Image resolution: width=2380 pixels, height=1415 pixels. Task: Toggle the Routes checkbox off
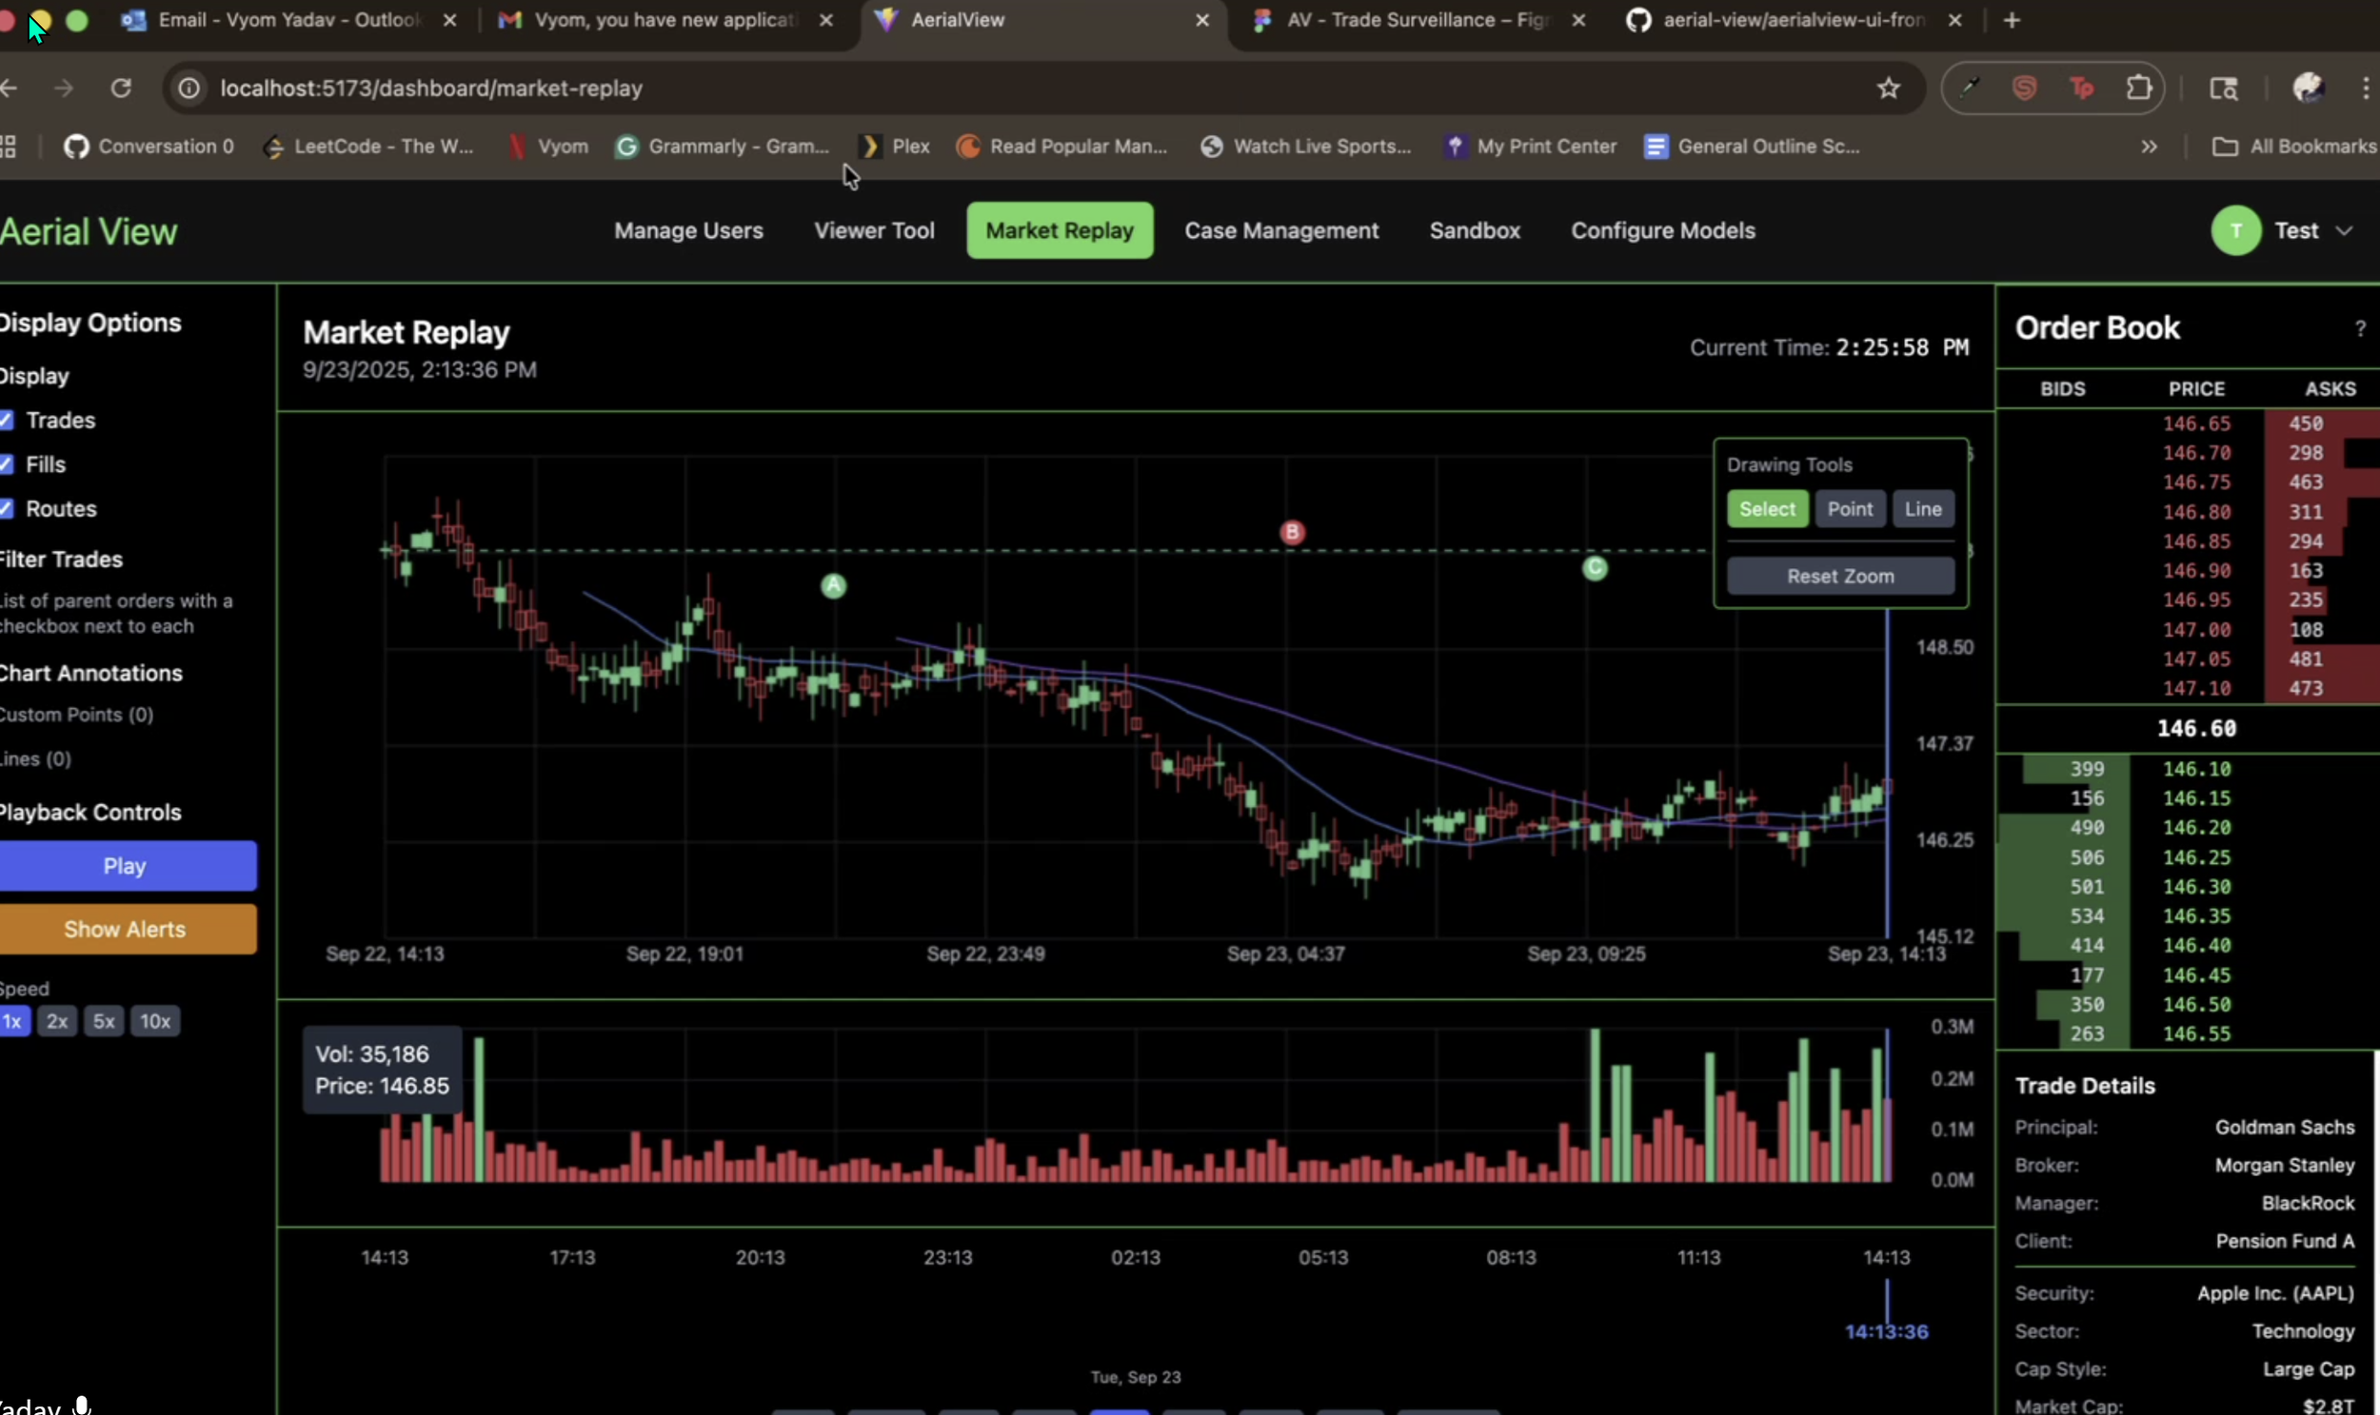[8, 508]
